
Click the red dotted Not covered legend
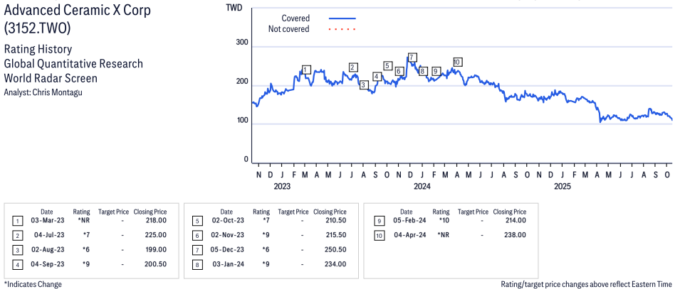click(x=342, y=29)
